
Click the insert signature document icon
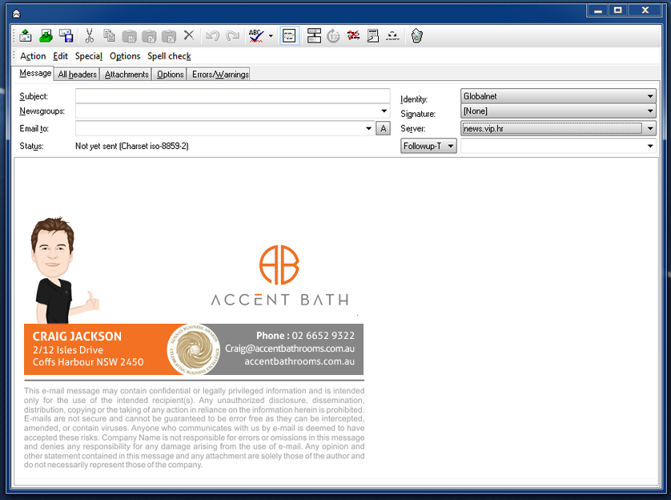pyautogui.click(x=372, y=36)
